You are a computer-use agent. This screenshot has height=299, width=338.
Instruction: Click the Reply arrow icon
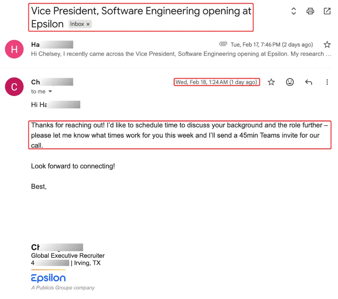(308, 82)
